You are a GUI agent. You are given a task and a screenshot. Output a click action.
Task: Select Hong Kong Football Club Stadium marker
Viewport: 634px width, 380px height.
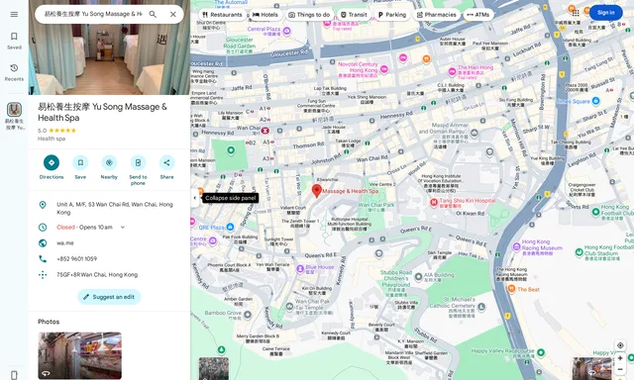pos(579,252)
